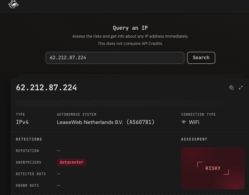
Task: Click the KNOWN BOTS row label
Action: coord(27,185)
